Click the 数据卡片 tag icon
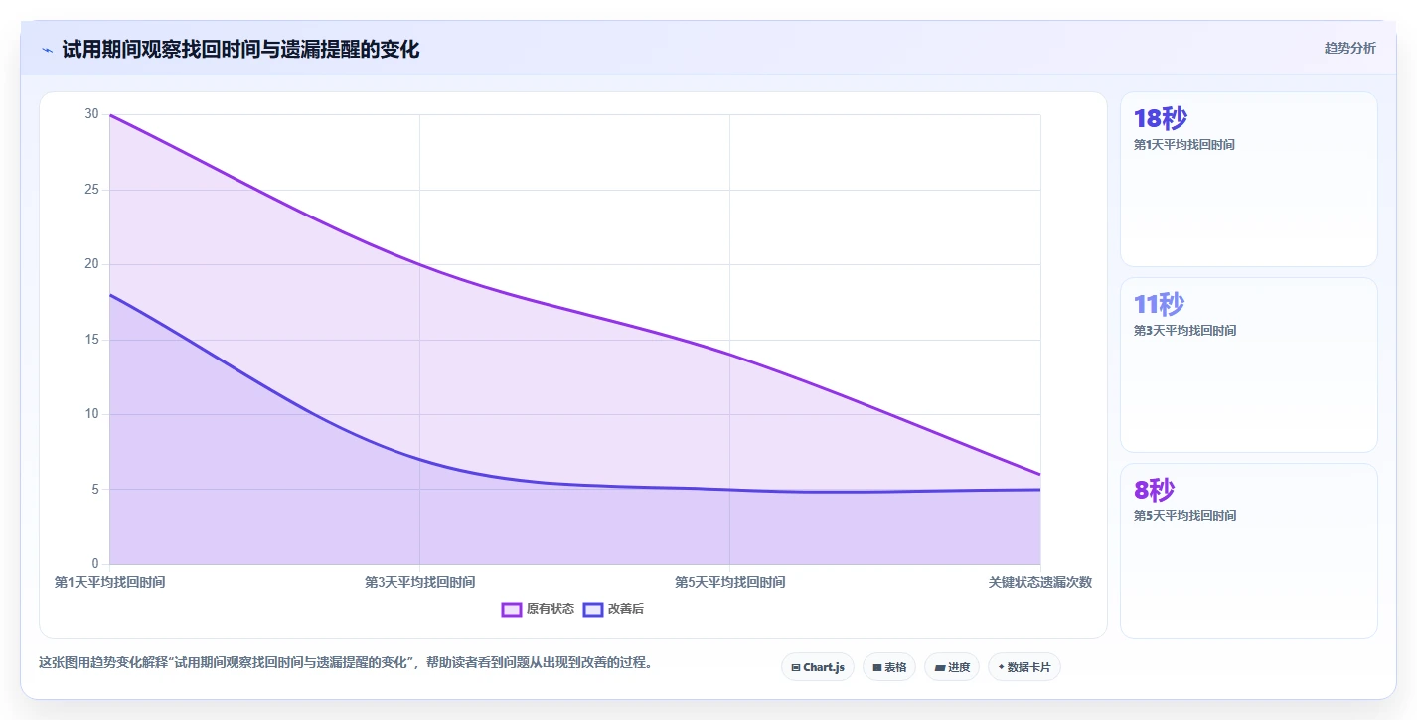This screenshot has width=1417, height=720. (1001, 668)
